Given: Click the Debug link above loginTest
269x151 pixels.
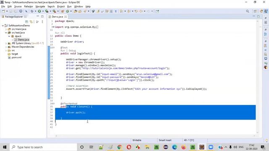Looking at the screenshot, I should coord(72,51).
